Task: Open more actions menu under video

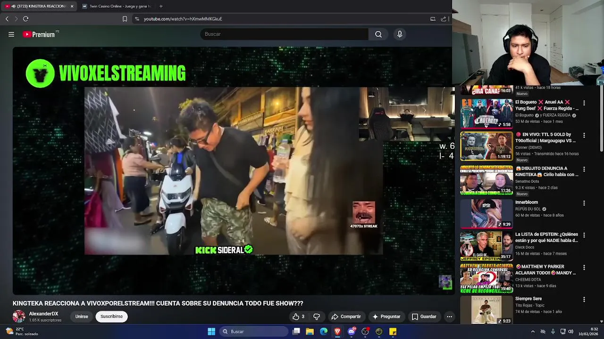Action: [x=449, y=316]
